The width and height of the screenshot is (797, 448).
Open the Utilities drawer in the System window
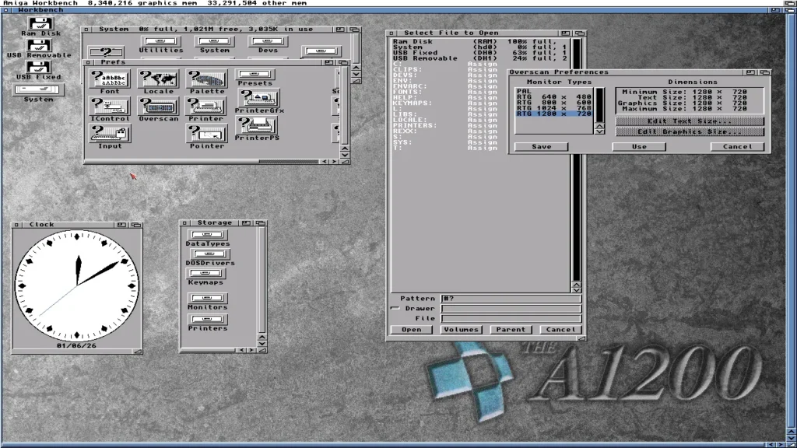pos(160,44)
